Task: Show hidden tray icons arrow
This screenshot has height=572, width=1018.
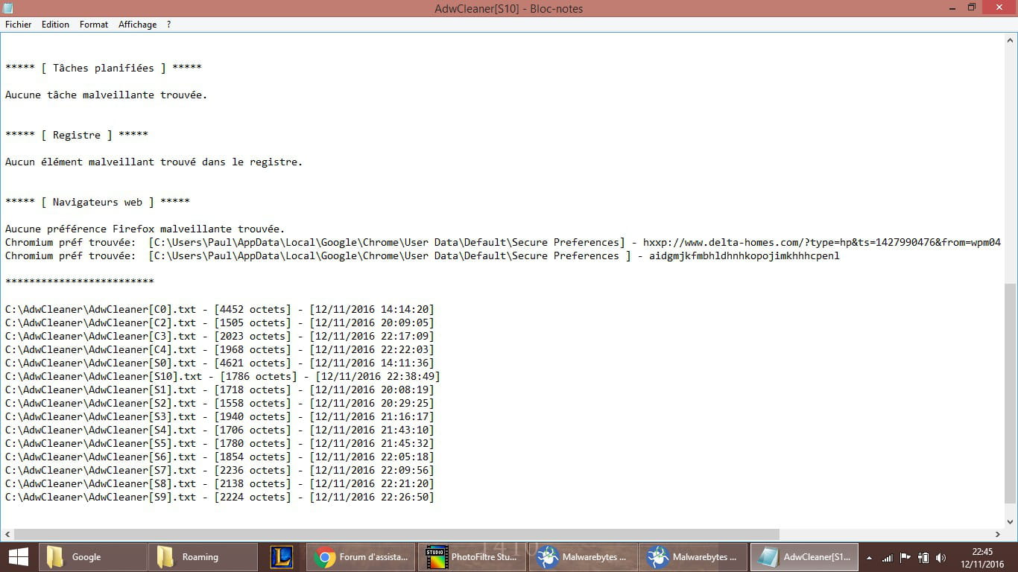Action: tap(869, 557)
